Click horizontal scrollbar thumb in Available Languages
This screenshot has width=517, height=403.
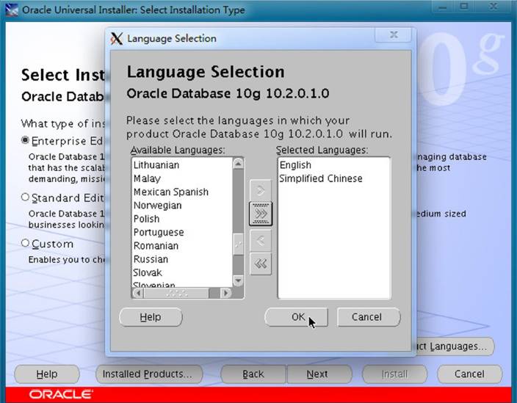[176, 293]
